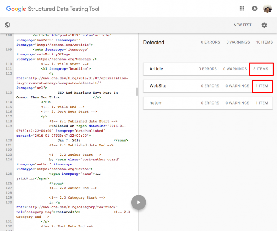This screenshot has width=277, height=231.
Task: Click 0 WARNINGS in the hatom row
Action: (237, 103)
